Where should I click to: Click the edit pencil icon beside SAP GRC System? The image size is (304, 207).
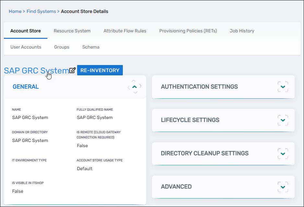pyautogui.click(x=73, y=70)
